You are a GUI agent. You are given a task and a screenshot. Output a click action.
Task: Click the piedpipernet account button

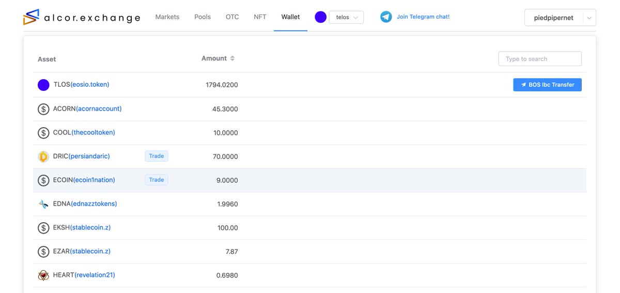[x=554, y=18]
